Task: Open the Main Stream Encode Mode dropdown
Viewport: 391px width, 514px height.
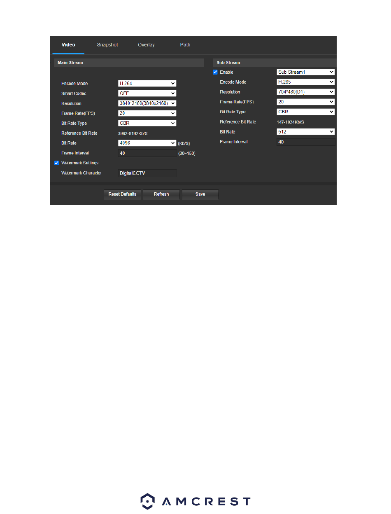Action: [147, 84]
